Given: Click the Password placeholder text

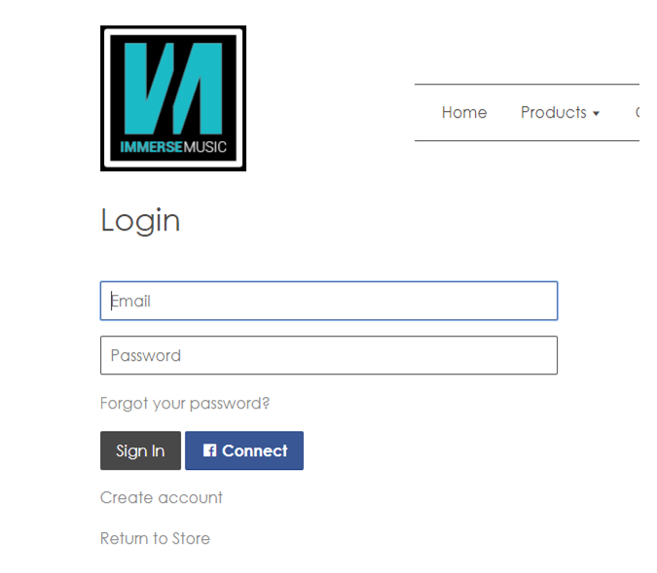Looking at the screenshot, I should 146,356.
